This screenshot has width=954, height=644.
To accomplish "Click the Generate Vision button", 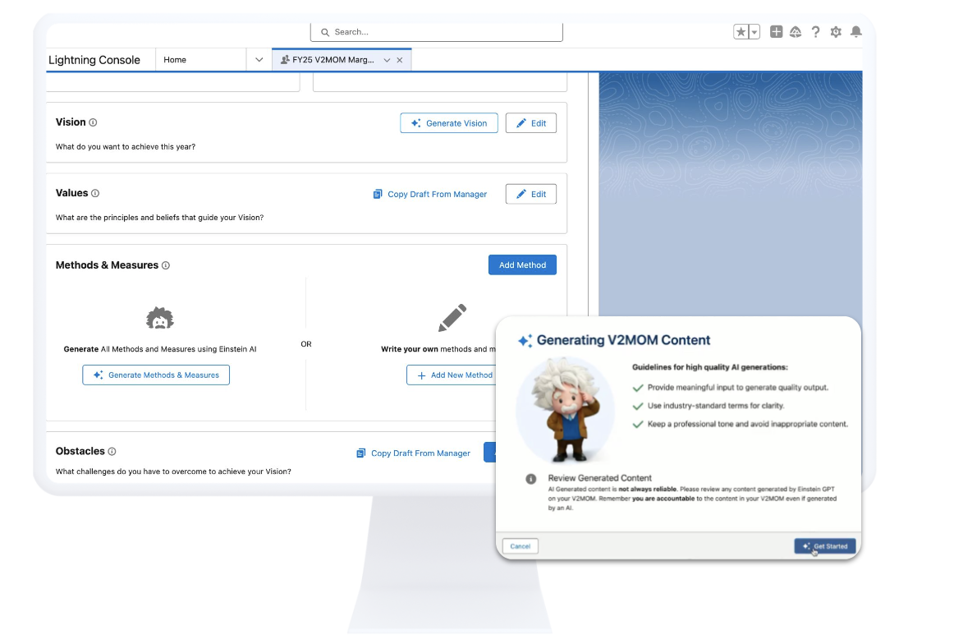I will tap(448, 123).
